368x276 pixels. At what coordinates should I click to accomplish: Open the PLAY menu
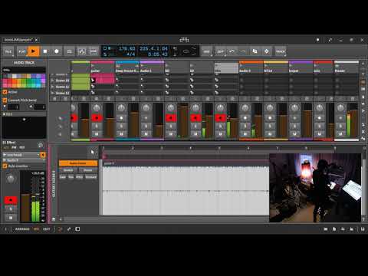22,51
